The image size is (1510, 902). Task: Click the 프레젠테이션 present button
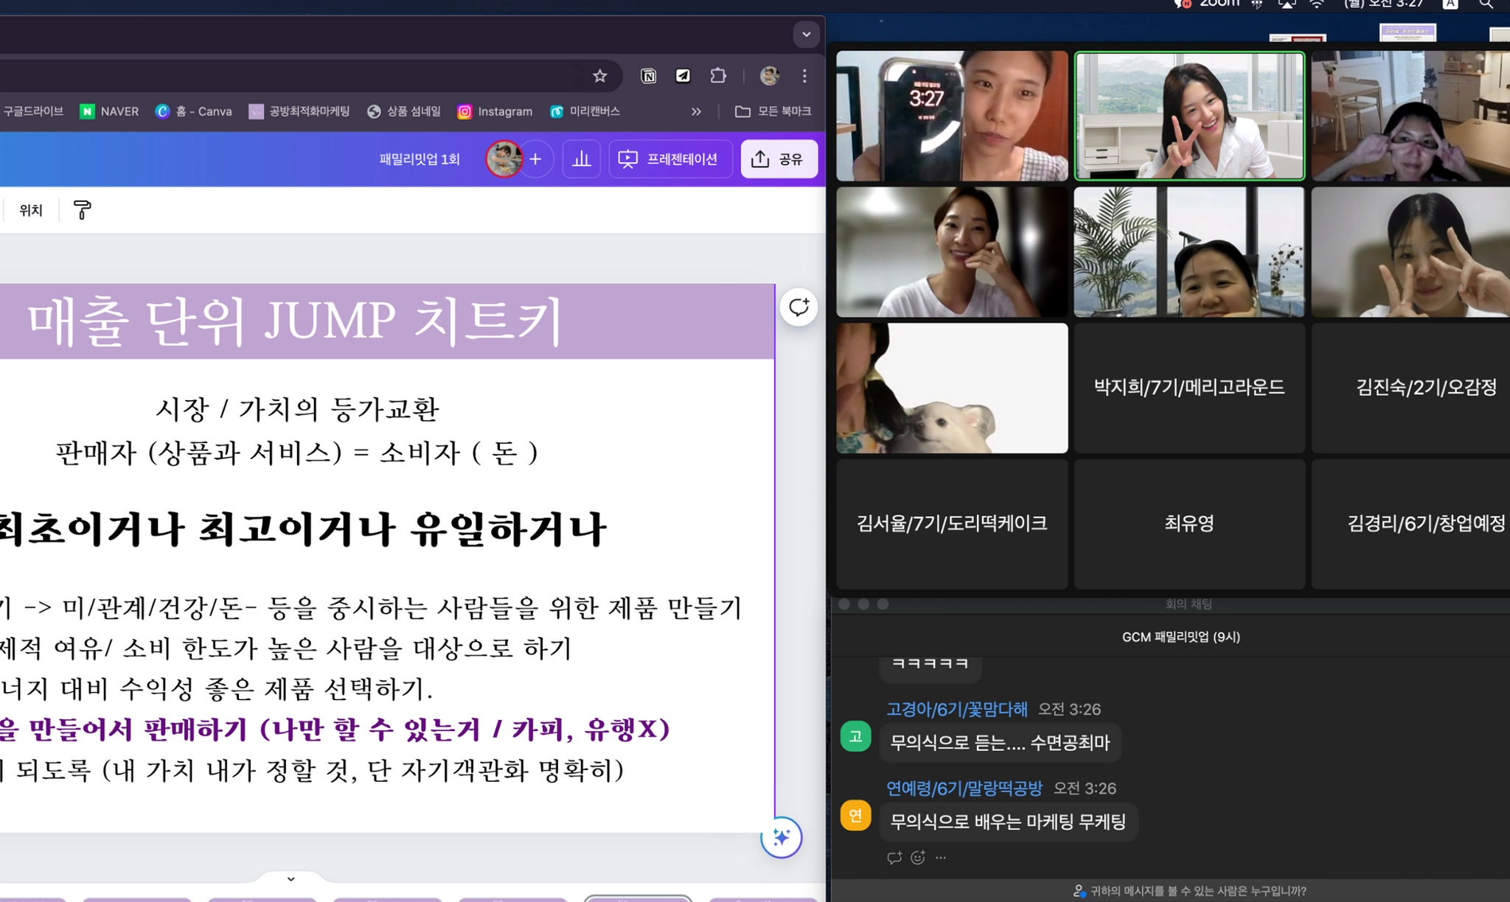tap(669, 159)
